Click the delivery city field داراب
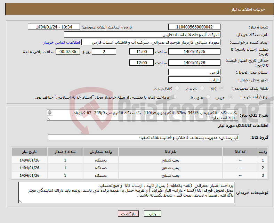 194,80
